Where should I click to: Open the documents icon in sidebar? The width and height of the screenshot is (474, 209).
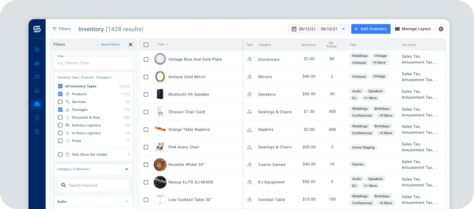coord(37,118)
